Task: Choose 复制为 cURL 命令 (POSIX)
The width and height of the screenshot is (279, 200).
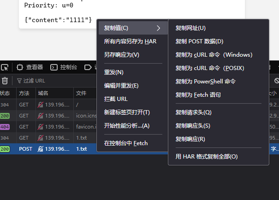Action: (219, 68)
